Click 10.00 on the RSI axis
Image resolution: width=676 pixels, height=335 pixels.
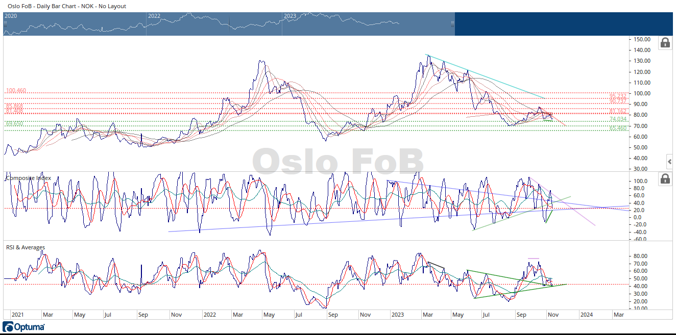640,309
